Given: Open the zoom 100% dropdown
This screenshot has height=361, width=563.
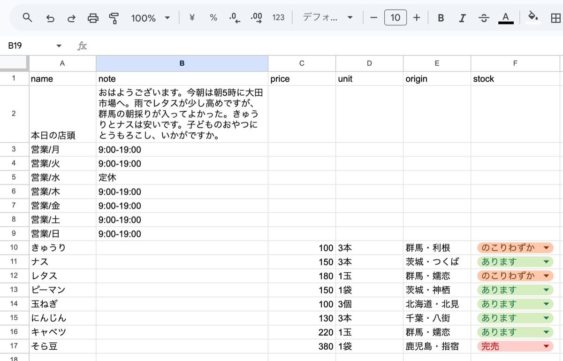Looking at the screenshot, I should (150, 18).
